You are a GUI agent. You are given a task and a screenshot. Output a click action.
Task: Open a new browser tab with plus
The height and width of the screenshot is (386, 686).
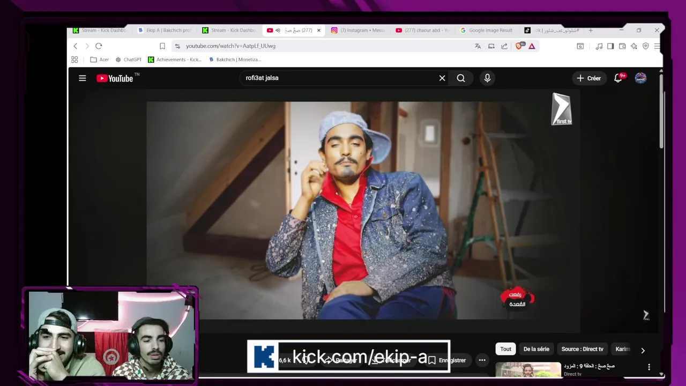(591, 31)
